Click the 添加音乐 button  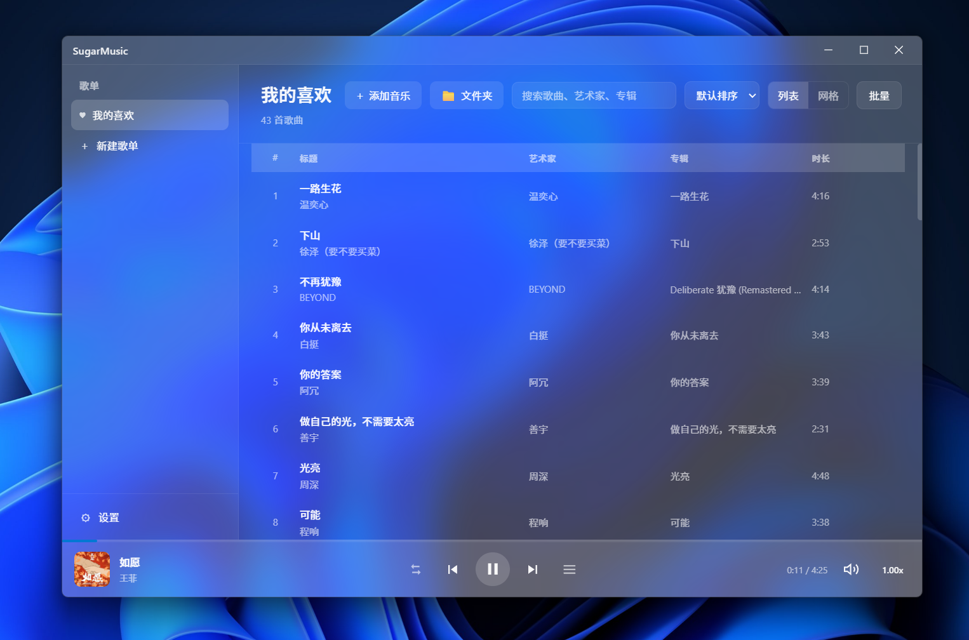click(x=383, y=95)
